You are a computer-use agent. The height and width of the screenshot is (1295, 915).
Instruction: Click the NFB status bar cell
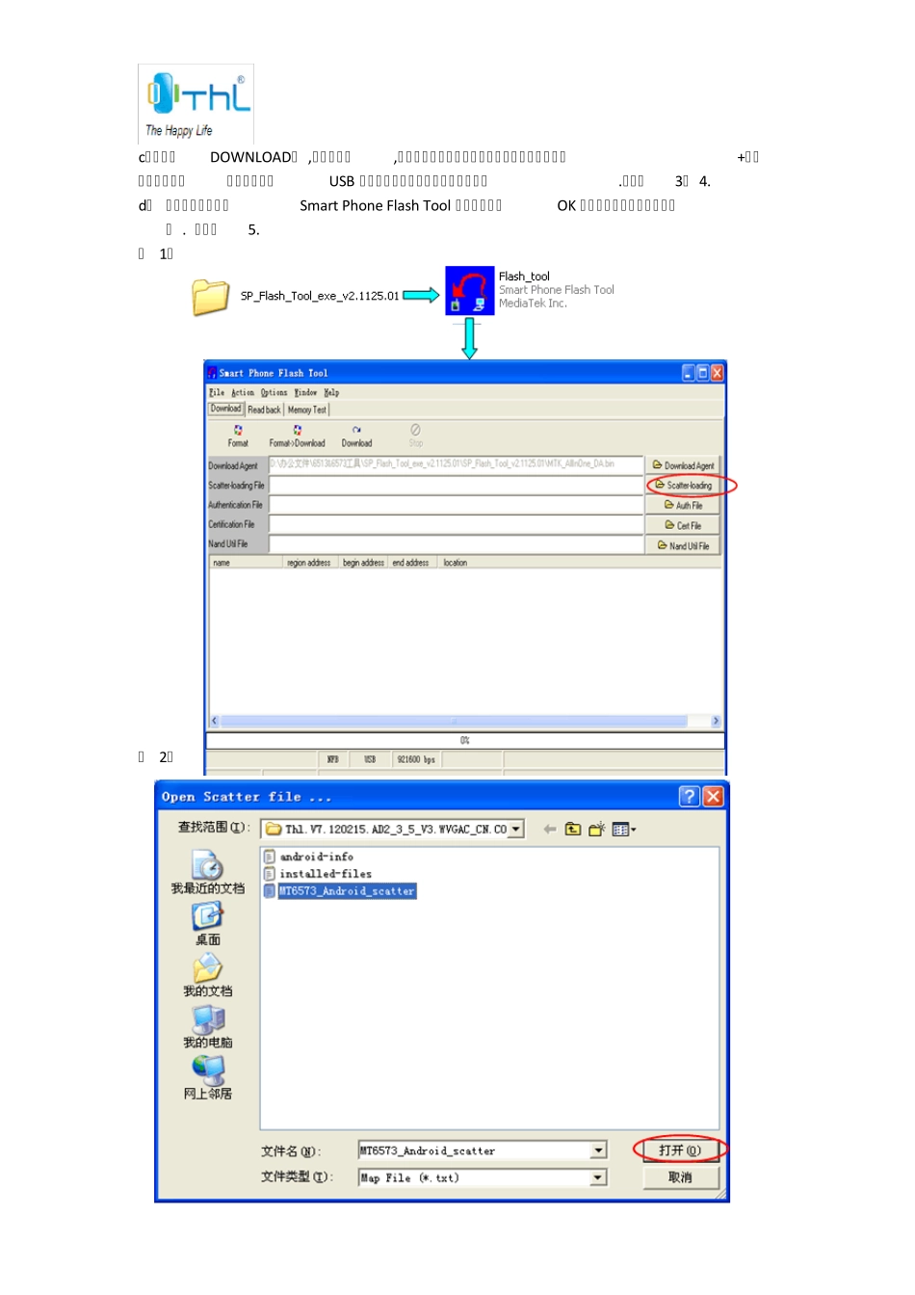coord(332,759)
